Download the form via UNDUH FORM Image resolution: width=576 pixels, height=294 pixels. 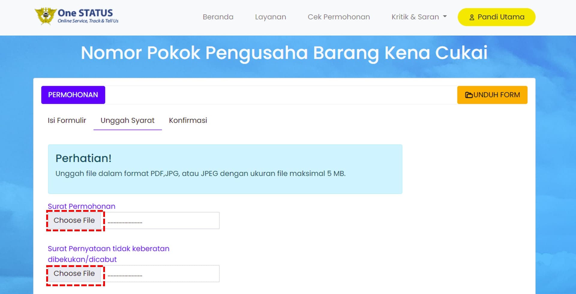pos(492,95)
